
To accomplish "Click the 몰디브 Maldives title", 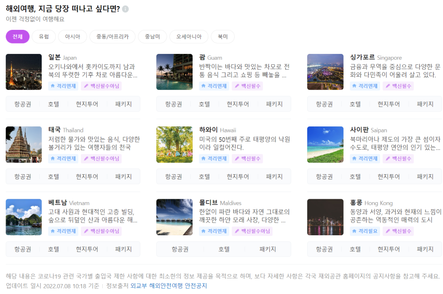I will click(220, 203).
